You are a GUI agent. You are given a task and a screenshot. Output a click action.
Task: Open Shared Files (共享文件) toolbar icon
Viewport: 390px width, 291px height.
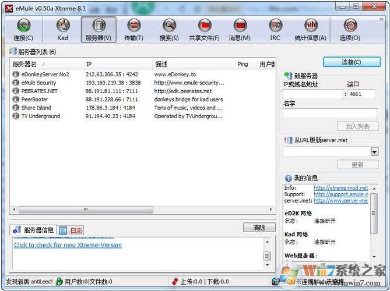[x=204, y=30]
